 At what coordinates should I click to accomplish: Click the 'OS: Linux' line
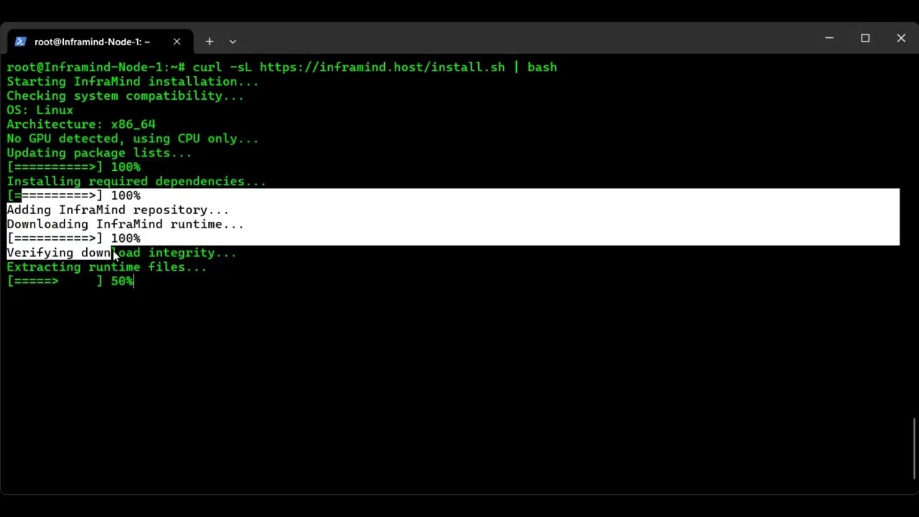click(40, 110)
